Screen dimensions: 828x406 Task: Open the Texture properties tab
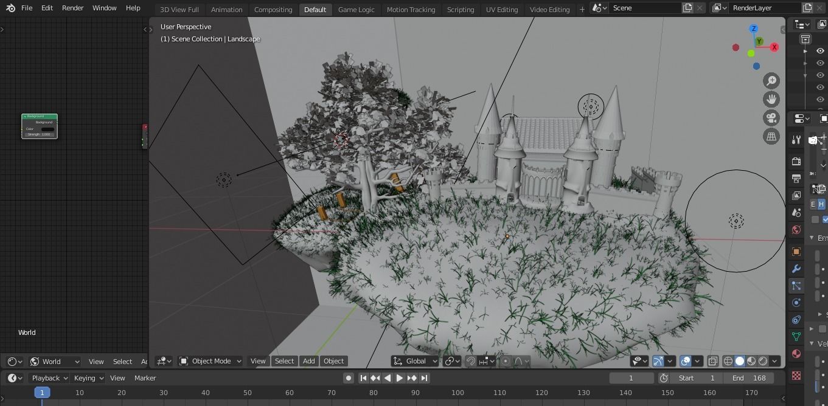[x=796, y=376]
